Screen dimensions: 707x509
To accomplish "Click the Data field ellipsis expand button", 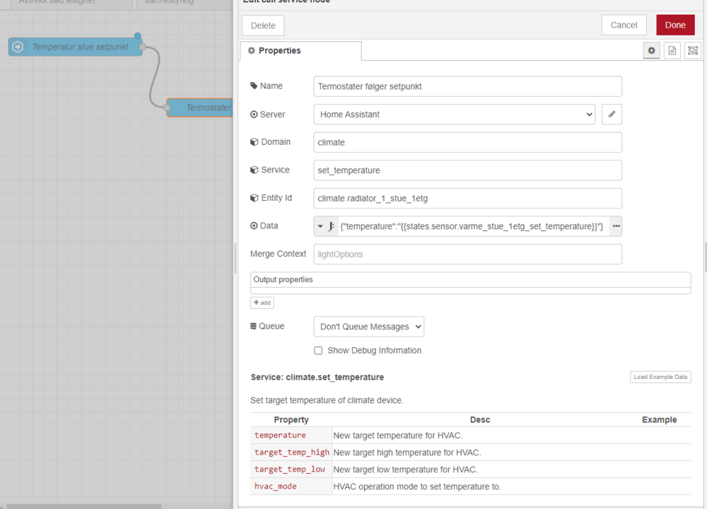I will point(616,226).
